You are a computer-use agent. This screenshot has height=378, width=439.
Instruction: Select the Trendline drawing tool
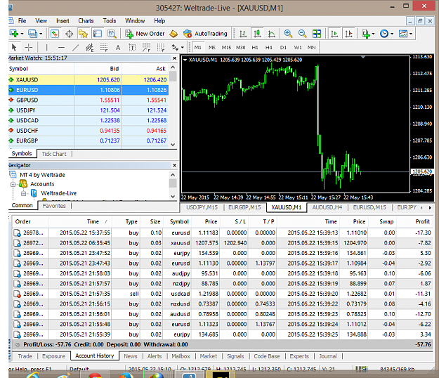[75, 48]
